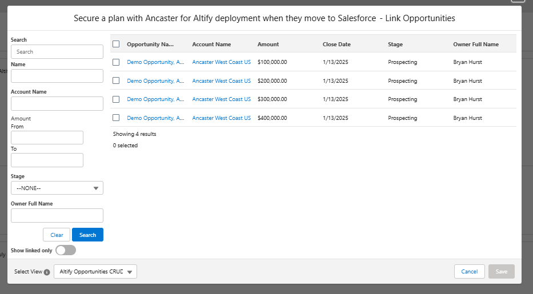Open Demo Opportunity link in $400,000.00 row
This screenshot has height=294, width=533.
pyautogui.click(x=155, y=118)
